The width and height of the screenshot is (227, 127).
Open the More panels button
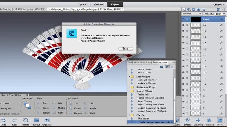tap(220, 122)
